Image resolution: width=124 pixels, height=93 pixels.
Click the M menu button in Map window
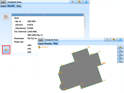pos(41,40)
